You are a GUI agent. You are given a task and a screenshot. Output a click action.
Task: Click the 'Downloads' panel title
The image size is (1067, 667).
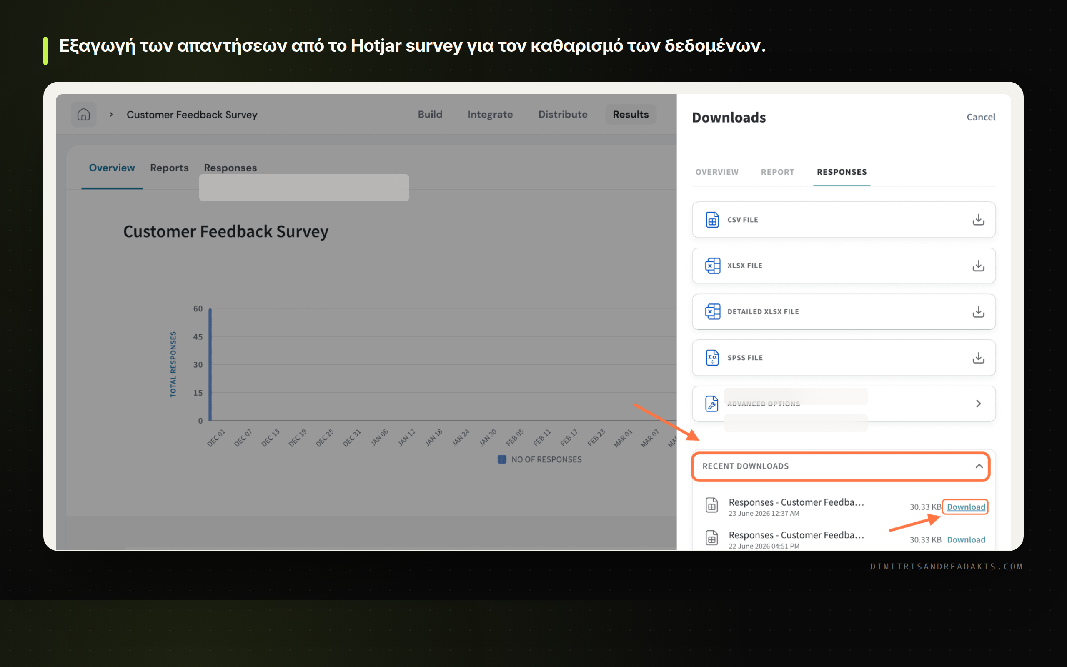click(729, 117)
